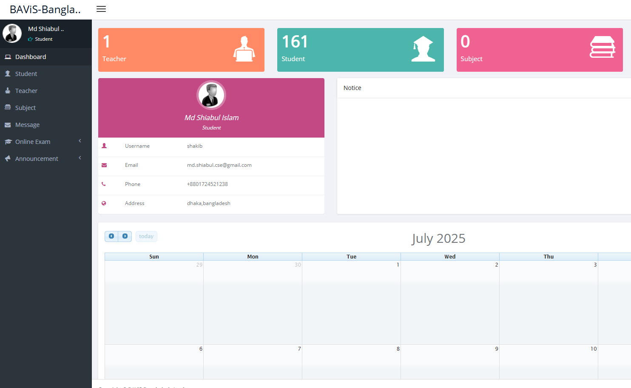631x388 pixels.
Task: Expand the Announcement submenu chevron
Action: tap(80, 158)
